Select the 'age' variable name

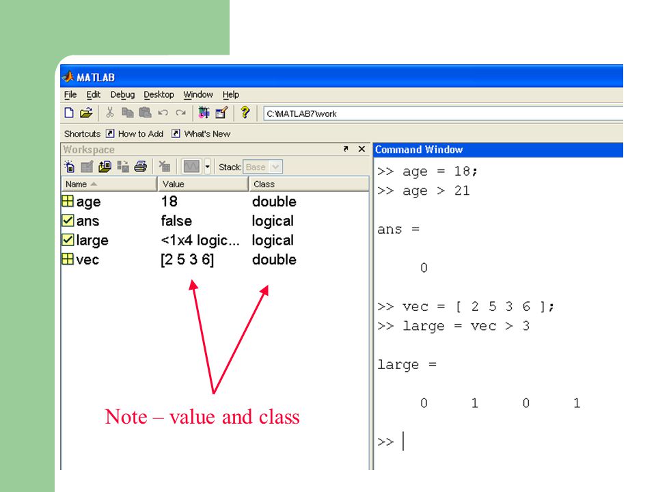[88, 202]
